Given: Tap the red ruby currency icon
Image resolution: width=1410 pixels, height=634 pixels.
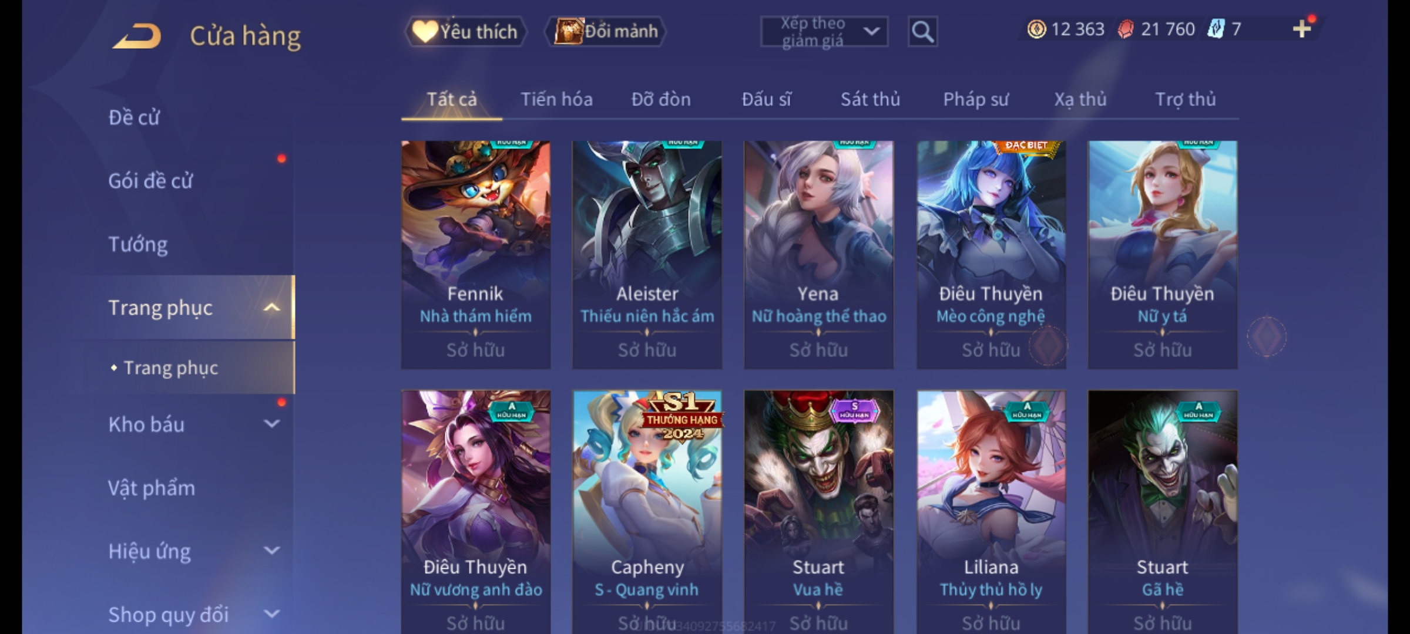Looking at the screenshot, I should point(1126,29).
